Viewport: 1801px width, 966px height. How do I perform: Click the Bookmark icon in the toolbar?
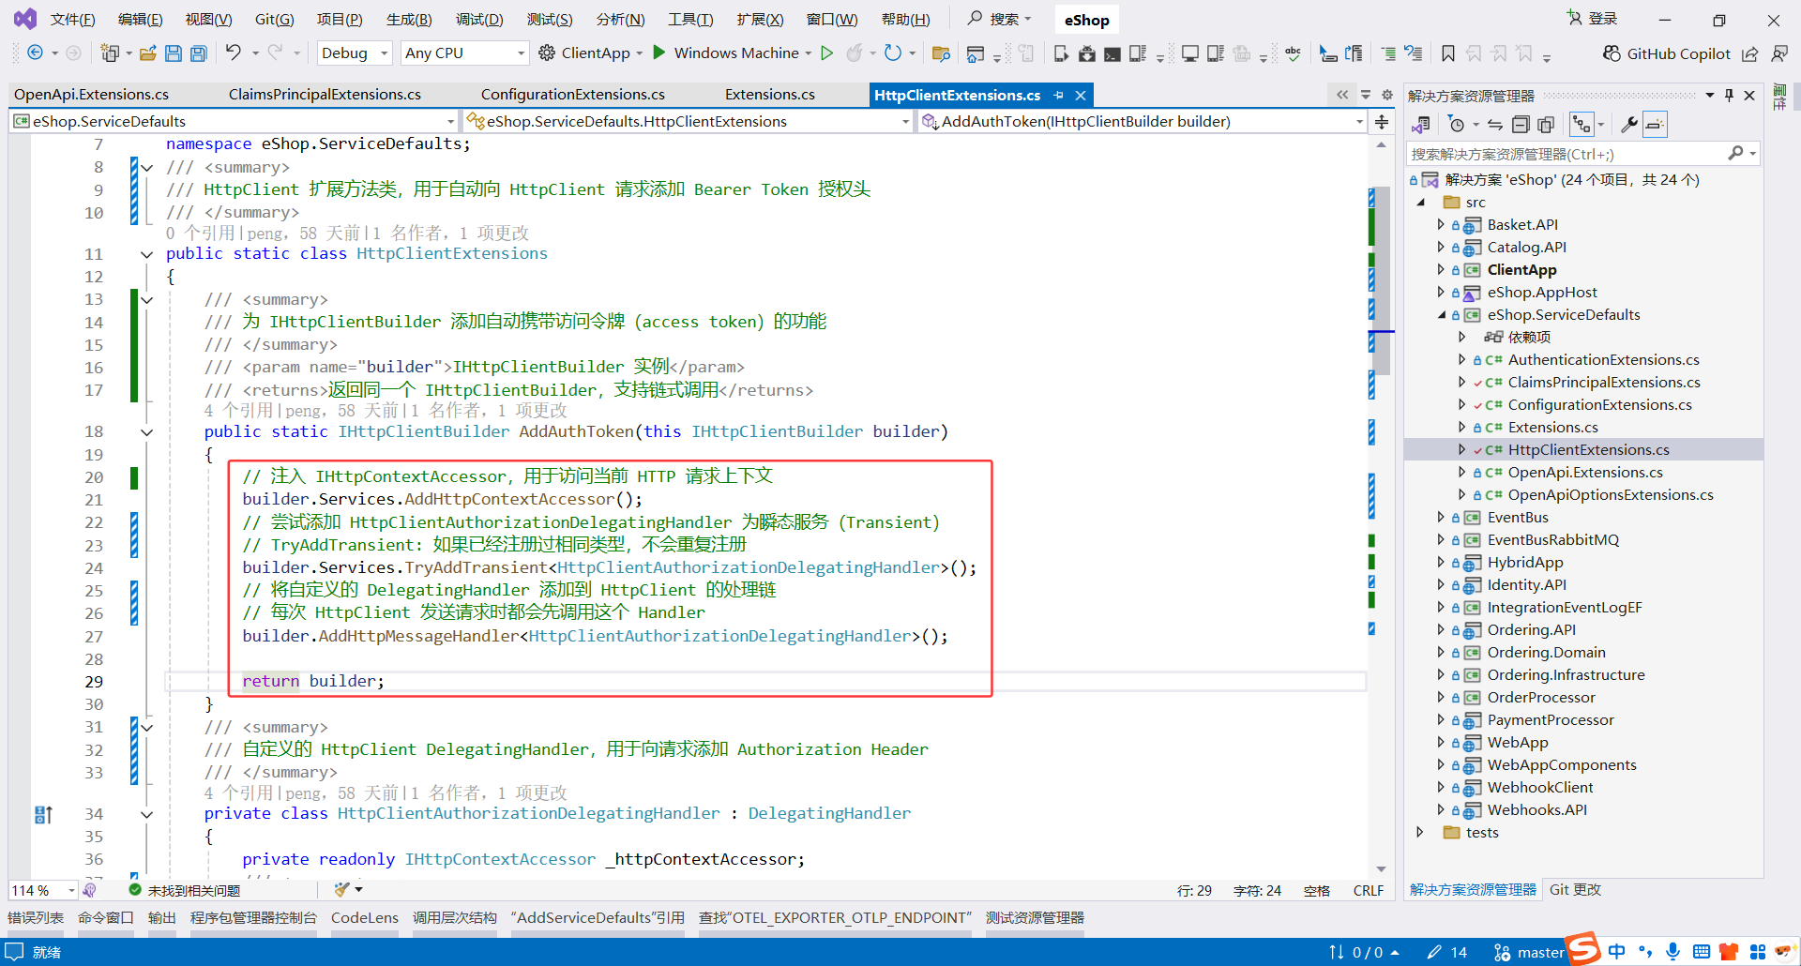[1448, 53]
